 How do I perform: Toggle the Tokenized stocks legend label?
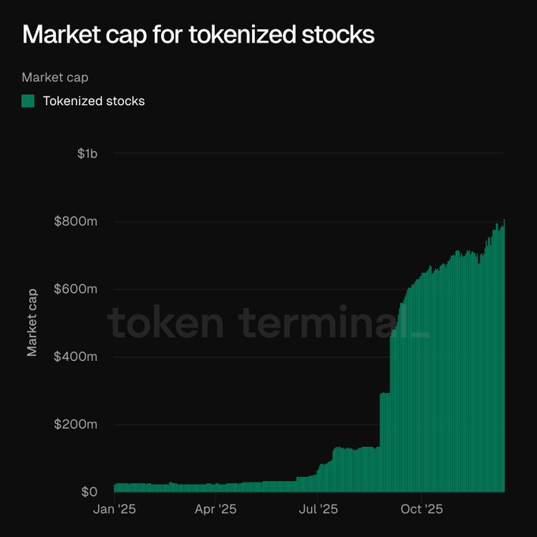pyautogui.click(x=94, y=101)
